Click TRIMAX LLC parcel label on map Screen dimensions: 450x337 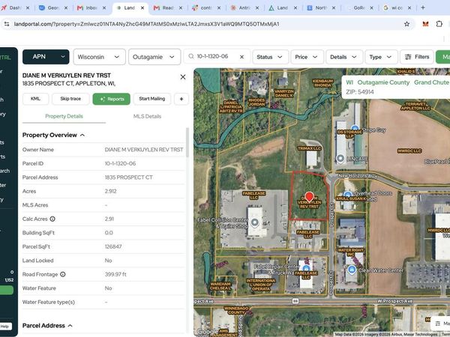(x=309, y=148)
